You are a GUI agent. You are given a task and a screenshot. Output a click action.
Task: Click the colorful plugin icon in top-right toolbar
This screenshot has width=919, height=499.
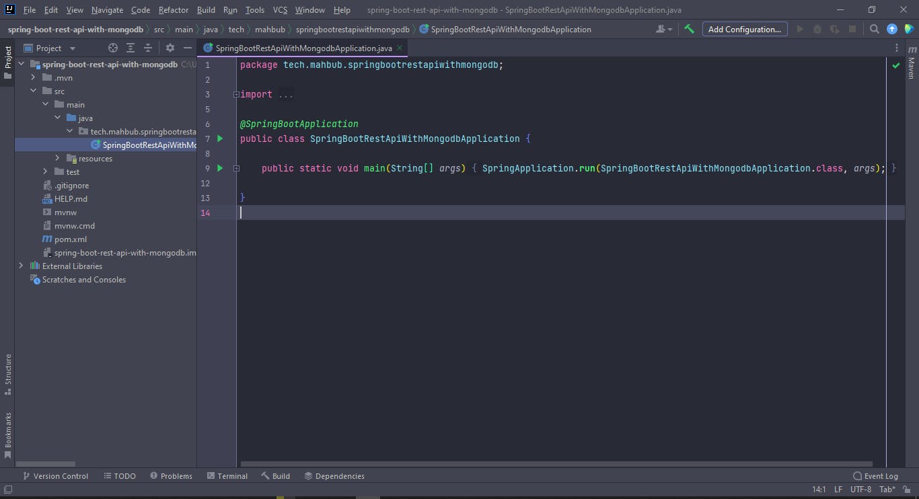click(909, 29)
